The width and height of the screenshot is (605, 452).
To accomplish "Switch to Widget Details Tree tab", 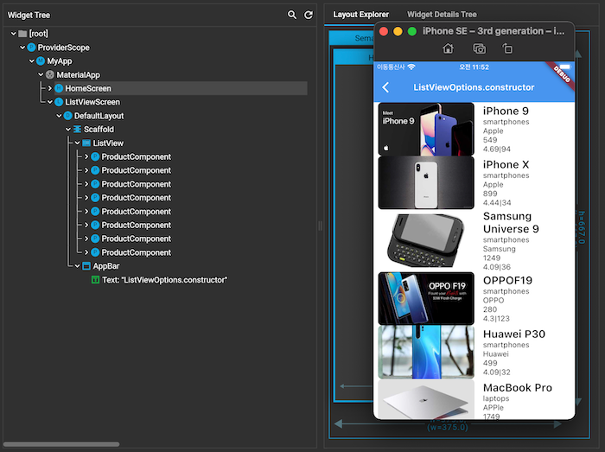I will [x=442, y=15].
